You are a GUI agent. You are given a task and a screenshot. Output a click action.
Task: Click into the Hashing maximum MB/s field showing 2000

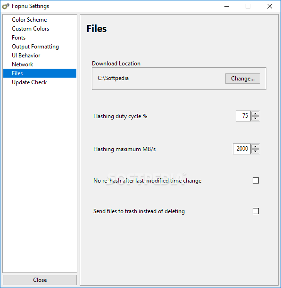[x=242, y=149]
